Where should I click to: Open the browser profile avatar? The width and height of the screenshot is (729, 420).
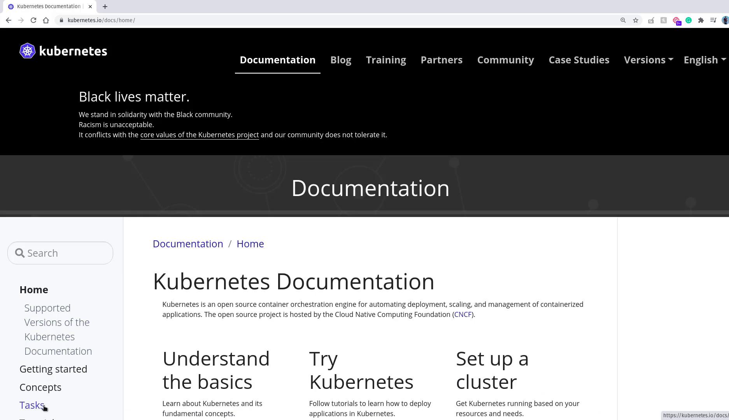tap(725, 20)
